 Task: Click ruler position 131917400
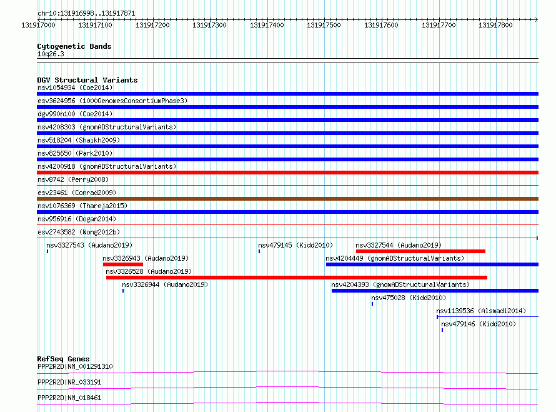[x=267, y=25]
